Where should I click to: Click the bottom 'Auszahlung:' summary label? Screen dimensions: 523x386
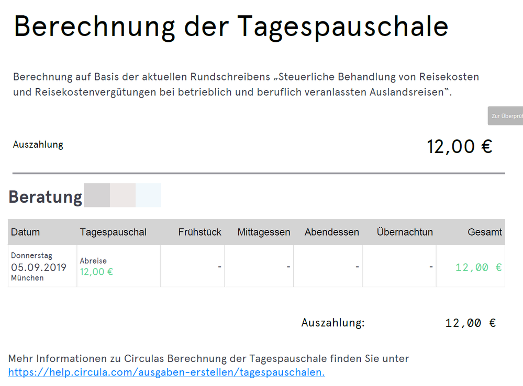pyautogui.click(x=332, y=323)
